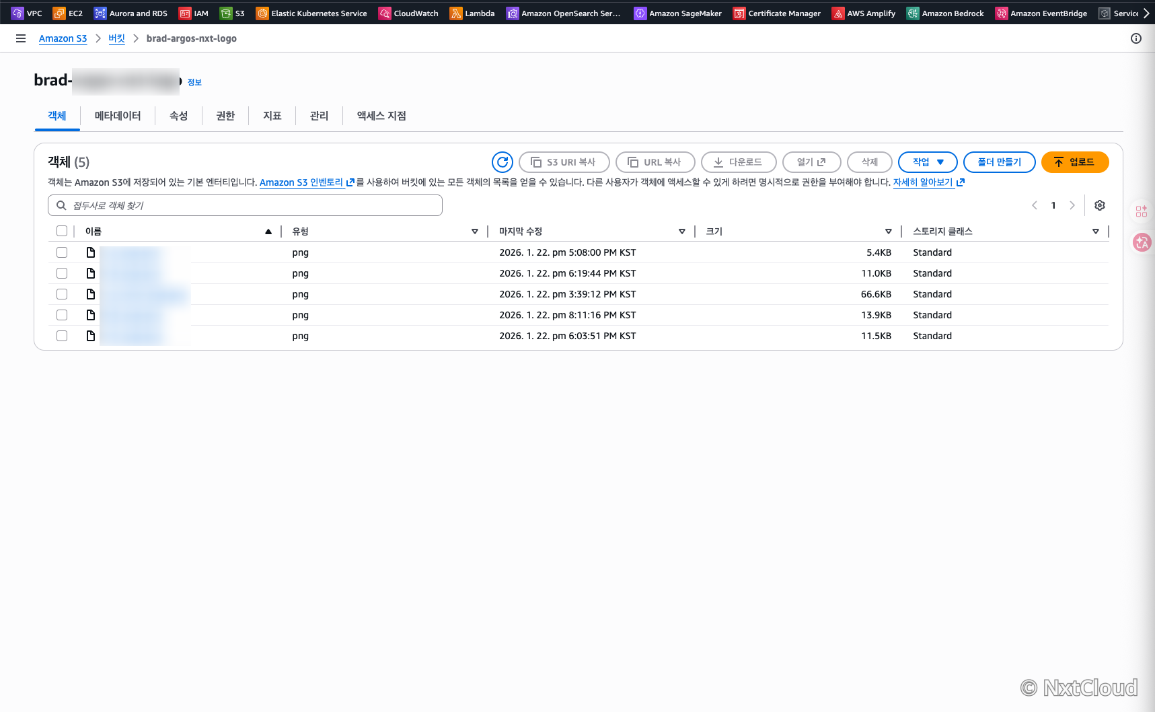Click the URL 복사 button
Viewport: 1155px width, 712px height.
pos(655,162)
